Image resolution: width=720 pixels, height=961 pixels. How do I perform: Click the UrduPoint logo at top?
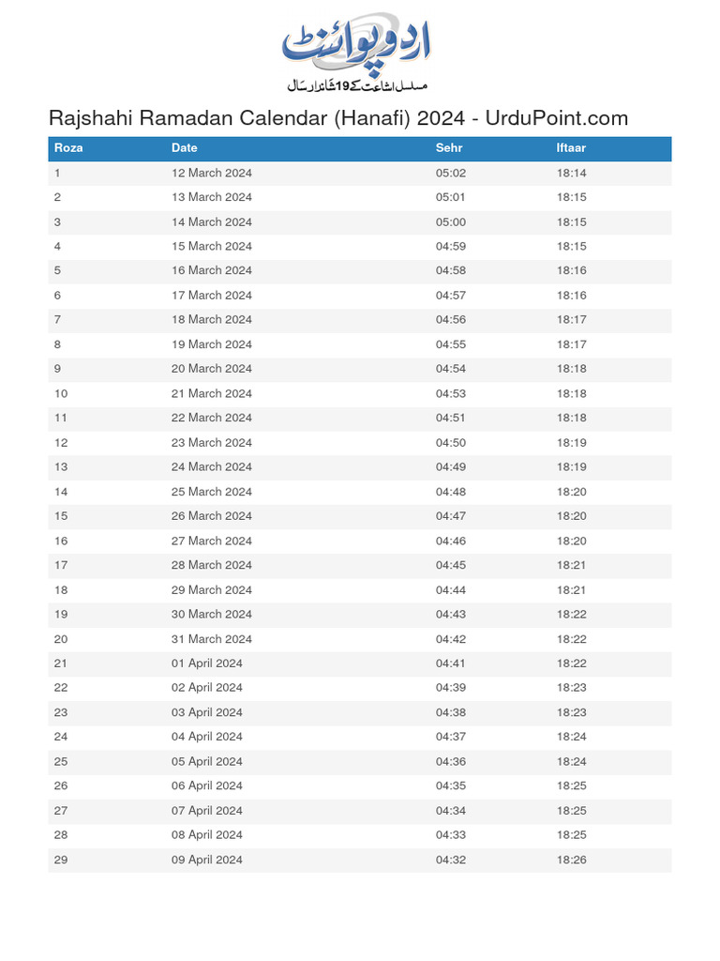pos(356,42)
